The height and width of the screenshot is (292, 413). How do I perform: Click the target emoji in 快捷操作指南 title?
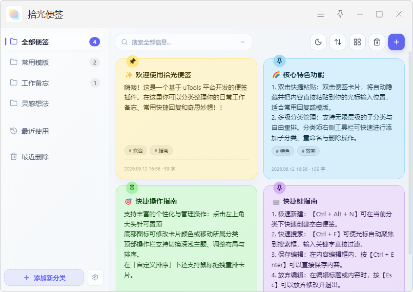tap(128, 202)
